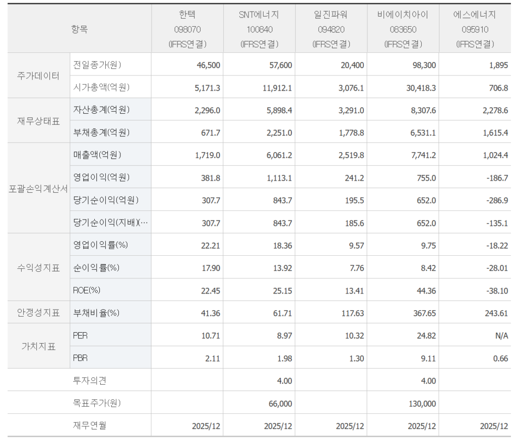This screenshot has width=516, height=440.
Task: Click the 당기순이익(억원) row label
Action: pyautogui.click(x=106, y=200)
